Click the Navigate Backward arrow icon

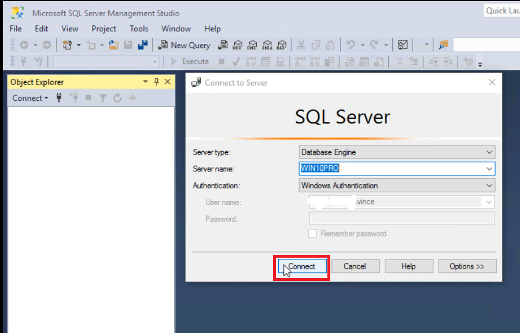pos(24,45)
